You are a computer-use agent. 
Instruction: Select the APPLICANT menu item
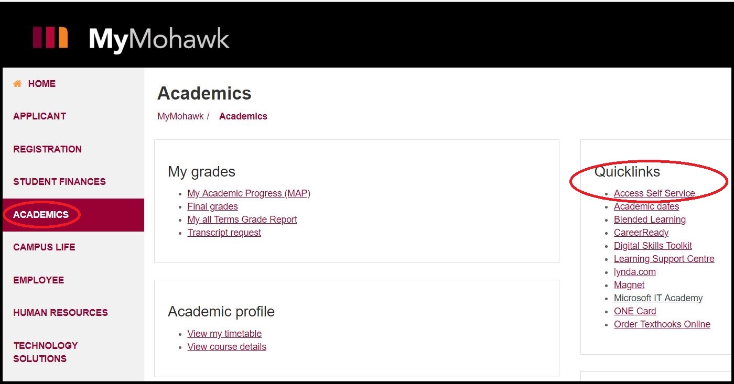[39, 116]
